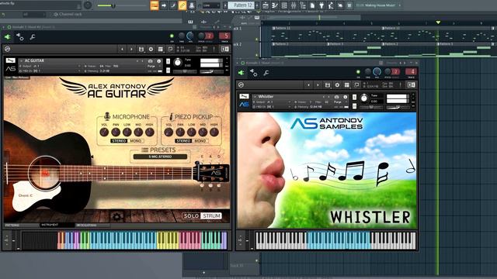The width and height of the screenshot is (497, 279).
Task: Select MONO under Piezo Pickup section
Action: tap(200, 141)
